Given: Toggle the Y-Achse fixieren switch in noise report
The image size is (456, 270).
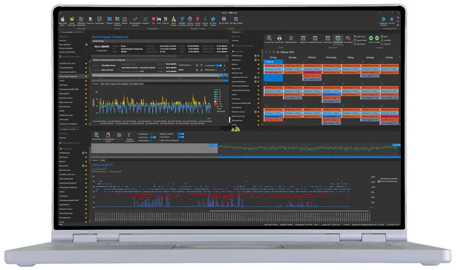Looking at the screenshot, I should 218,65.
